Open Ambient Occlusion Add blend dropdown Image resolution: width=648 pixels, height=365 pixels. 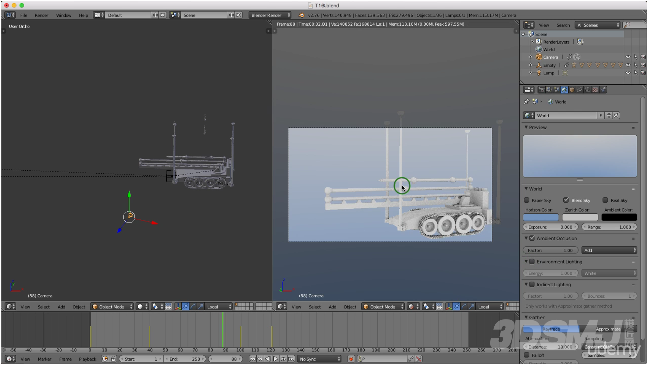pos(610,250)
